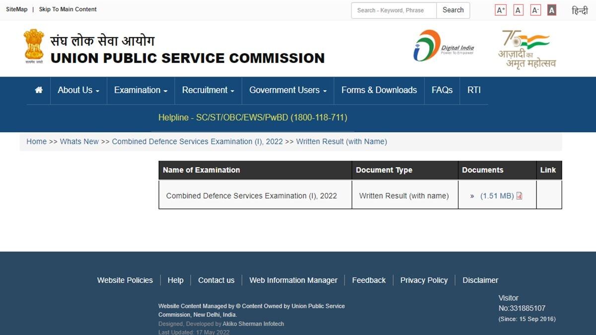Viewport: 596px width, 335px height.
Task: Click the UPSC national emblem logo
Action: click(x=33, y=46)
